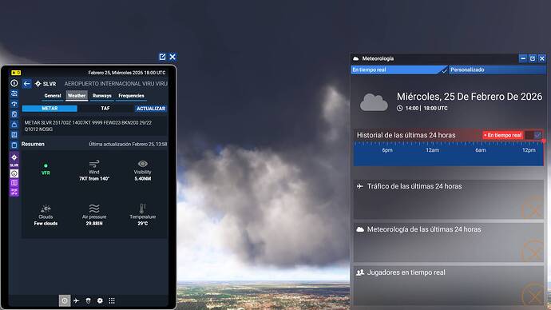This screenshot has width=551, height=310.
Task: Open the weight and balance sidebar icon
Action: point(14,114)
